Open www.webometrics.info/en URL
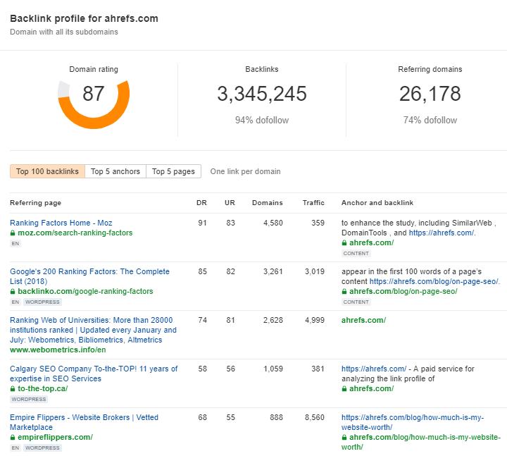 click(x=58, y=350)
